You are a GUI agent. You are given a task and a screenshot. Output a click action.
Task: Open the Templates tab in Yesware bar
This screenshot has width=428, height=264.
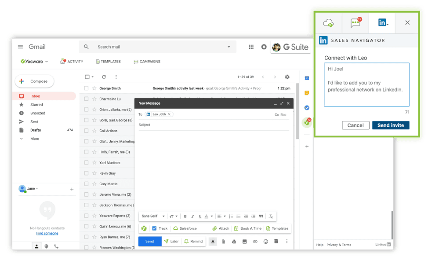pos(108,62)
